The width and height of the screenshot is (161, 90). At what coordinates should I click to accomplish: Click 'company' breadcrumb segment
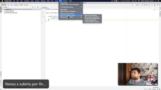click(x=16, y=5)
